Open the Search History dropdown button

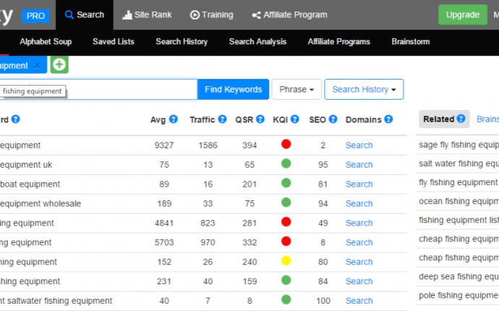point(364,90)
